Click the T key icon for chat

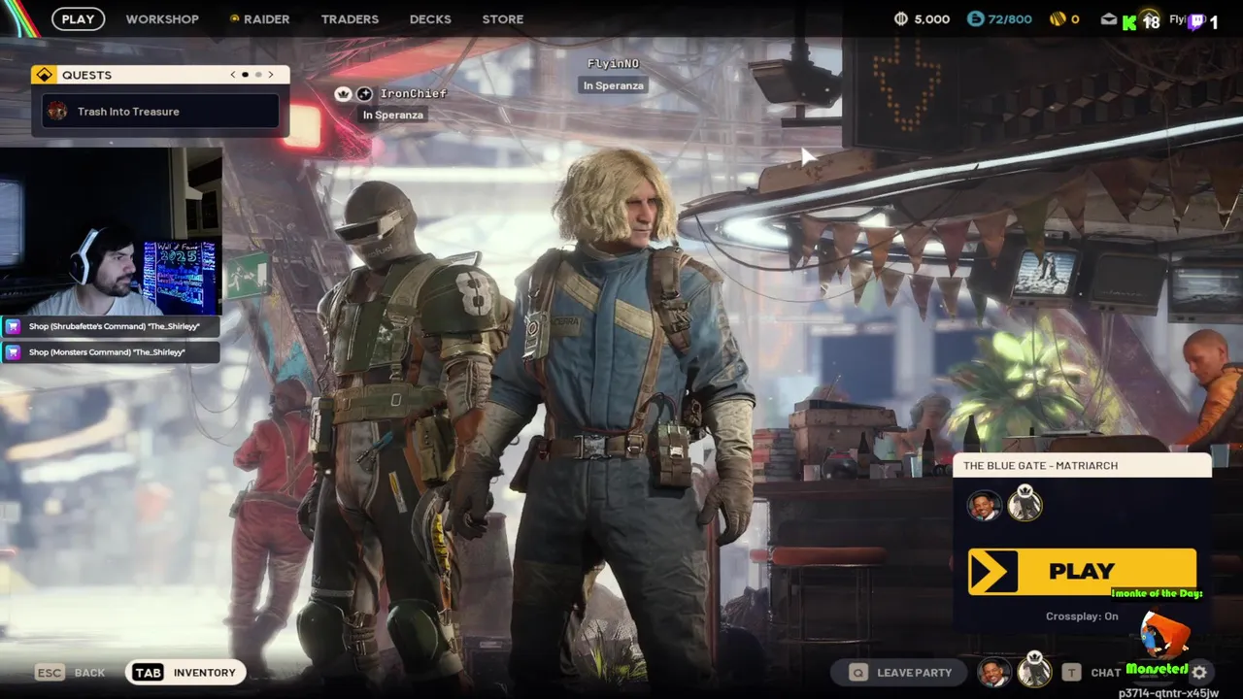pyautogui.click(x=1071, y=672)
